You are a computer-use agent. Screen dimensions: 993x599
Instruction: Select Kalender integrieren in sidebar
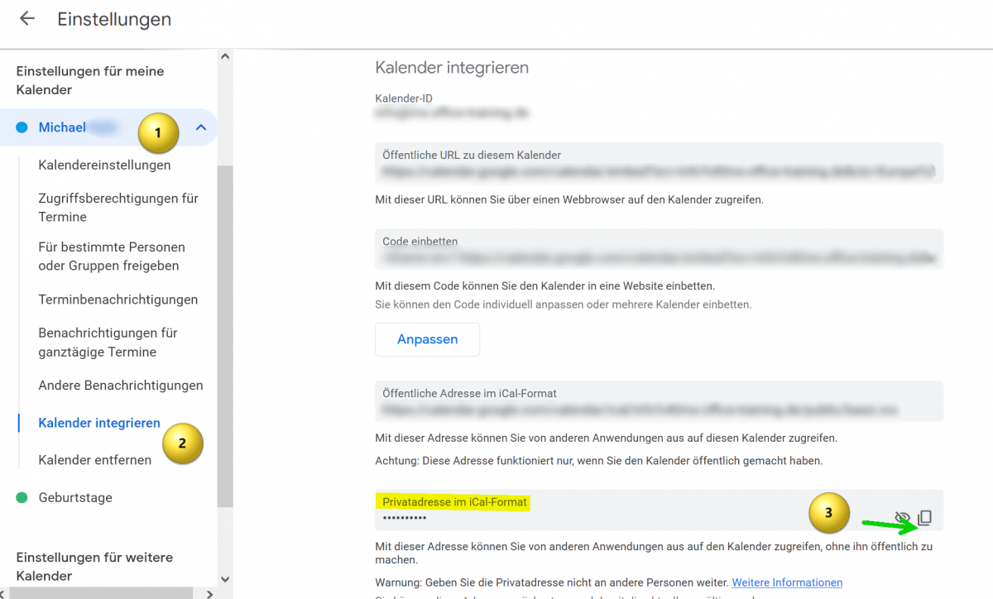99,423
